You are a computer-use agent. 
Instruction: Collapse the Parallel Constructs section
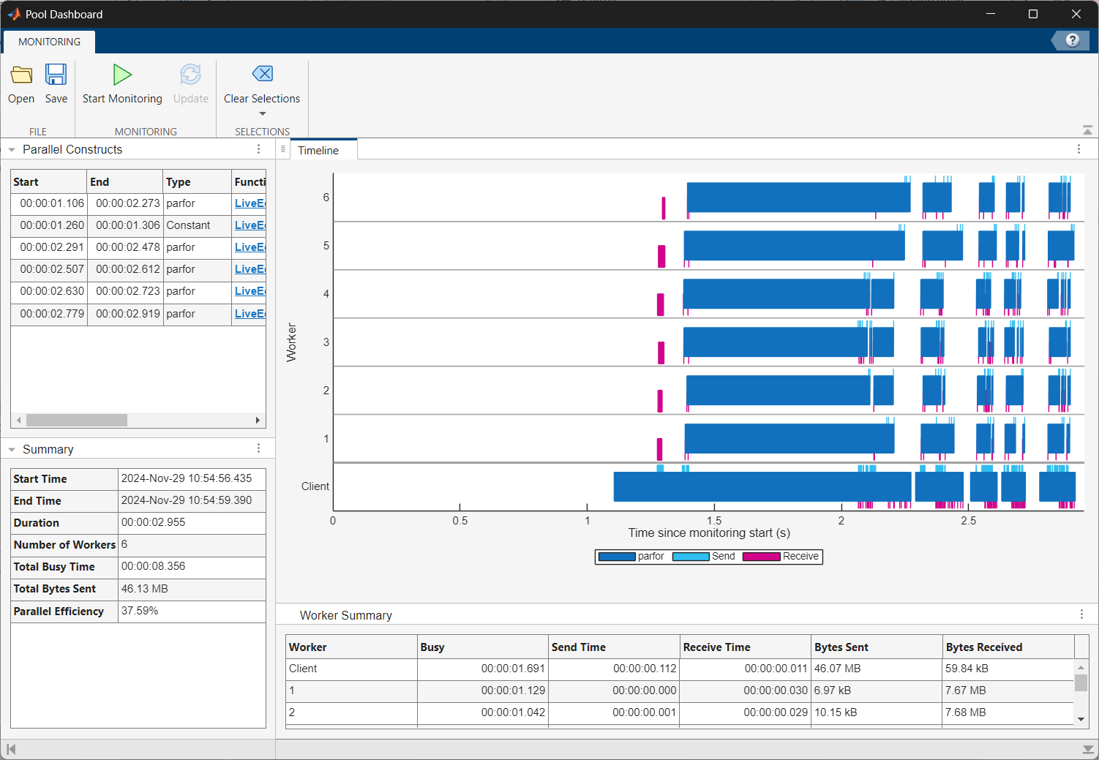tap(11, 148)
